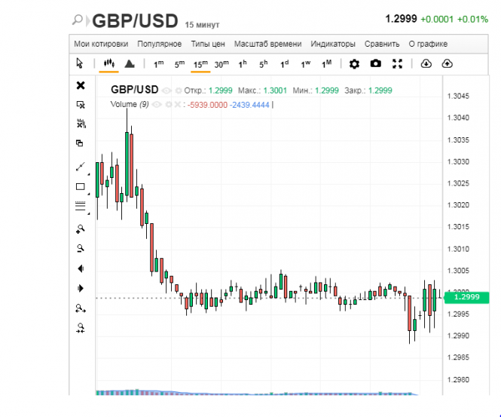
Task: Expand rectangle tool options arrow
Action: (88, 194)
